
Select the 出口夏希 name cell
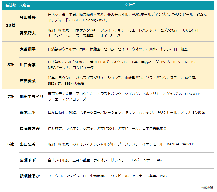28,144
